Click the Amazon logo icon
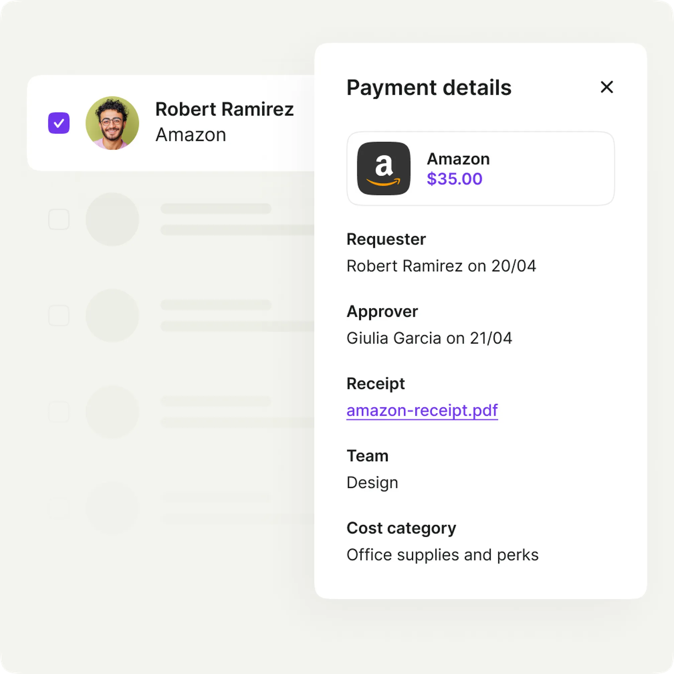Screen dimensions: 674x674 pos(383,168)
